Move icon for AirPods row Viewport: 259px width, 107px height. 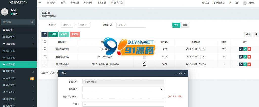241,57
